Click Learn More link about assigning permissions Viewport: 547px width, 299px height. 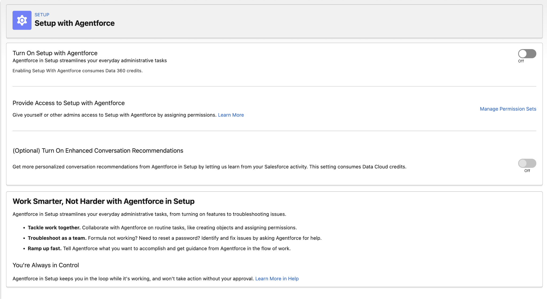pyautogui.click(x=231, y=115)
